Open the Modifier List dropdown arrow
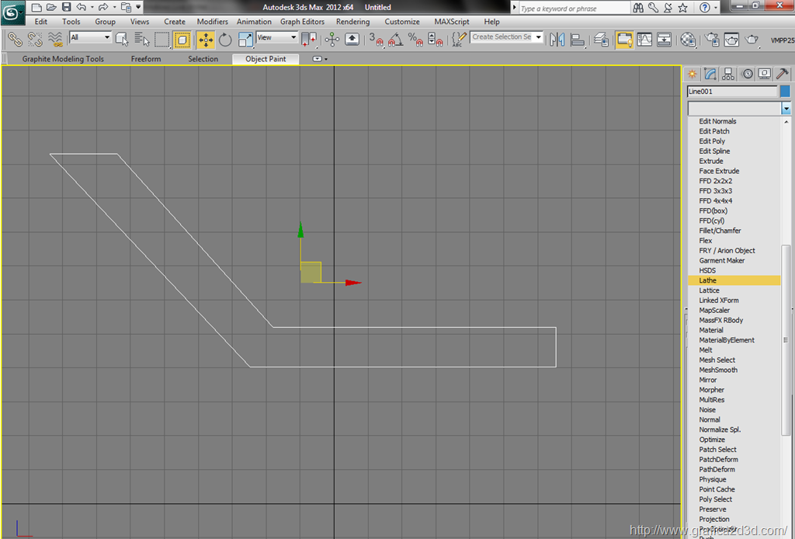The image size is (795, 539). tap(786, 108)
